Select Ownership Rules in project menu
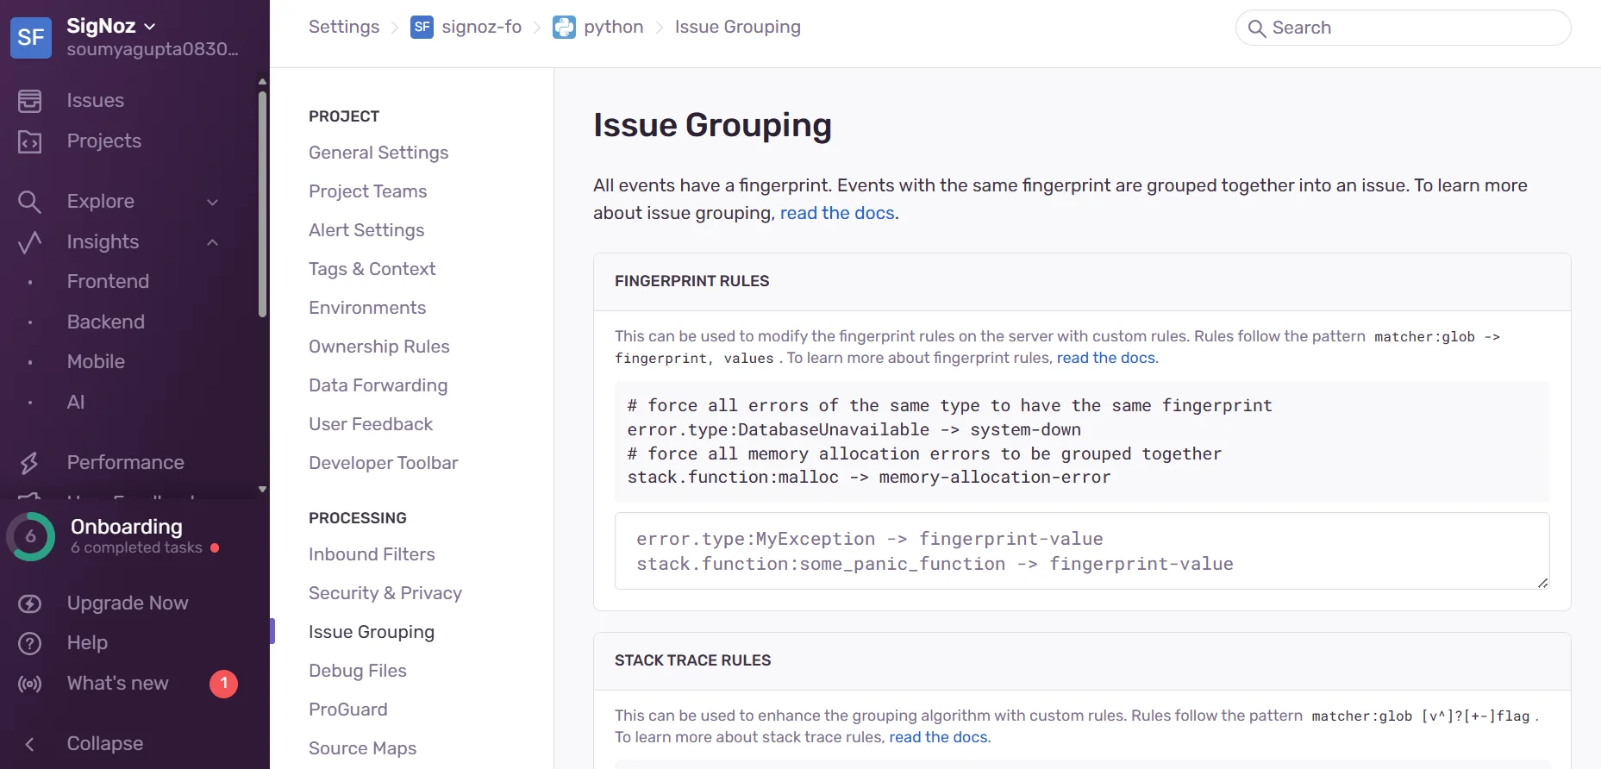The image size is (1601, 769). pyautogui.click(x=379, y=347)
